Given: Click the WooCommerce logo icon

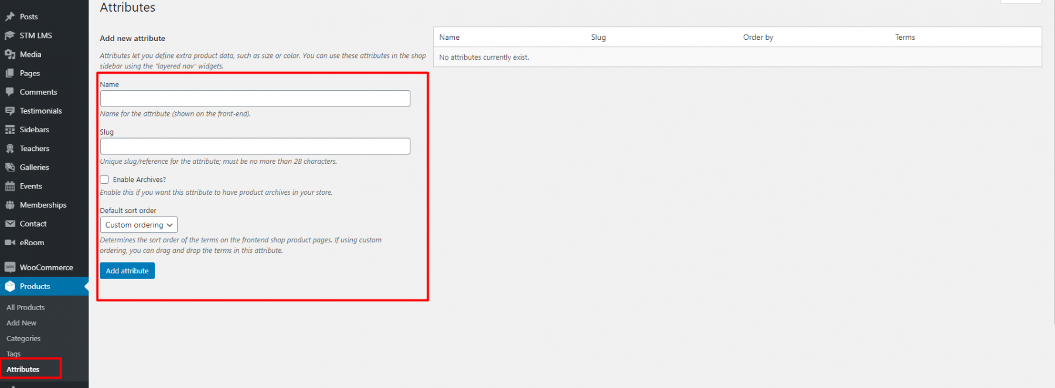Looking at the screenshot, I should pyautogui.click(x=10, y=267).
